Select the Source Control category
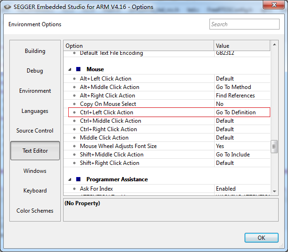Image resolution: width=288 pixels, height=252 pixels. click(35, 131)
